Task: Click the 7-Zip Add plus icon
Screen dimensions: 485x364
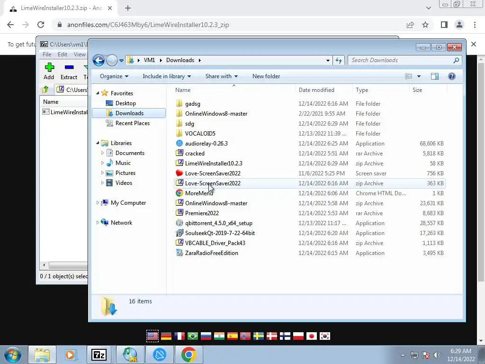Action: coord(49,67)
